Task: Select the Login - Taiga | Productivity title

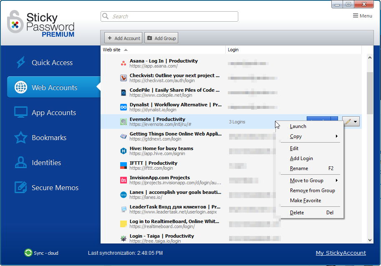Action: tap(162, 236)
